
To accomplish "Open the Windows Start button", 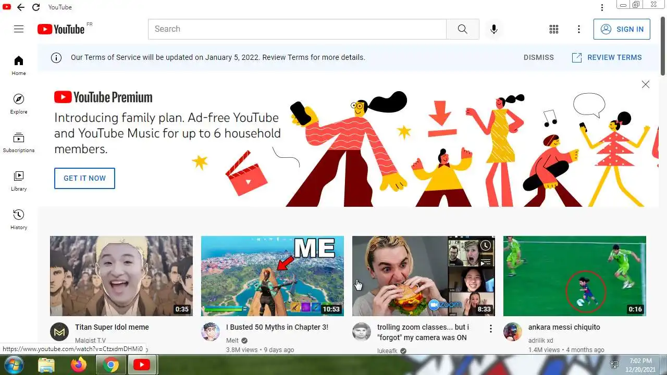I will (x=13, y=365).
